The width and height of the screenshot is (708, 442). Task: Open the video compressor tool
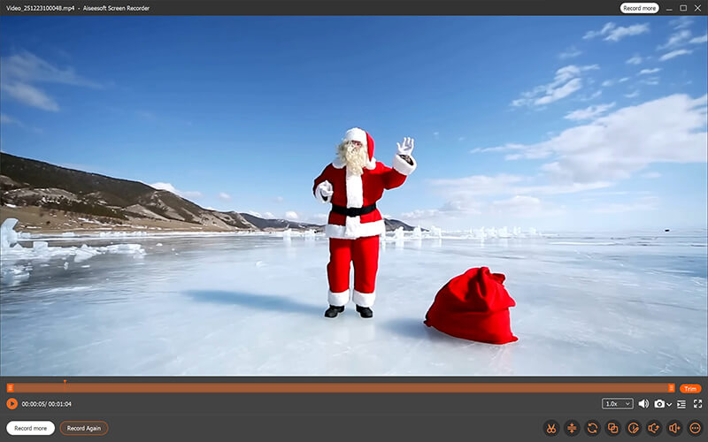572,428
